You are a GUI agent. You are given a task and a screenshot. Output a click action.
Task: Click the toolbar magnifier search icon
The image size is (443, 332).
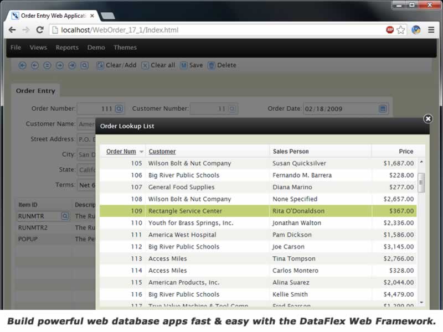[x=85, y=65]
